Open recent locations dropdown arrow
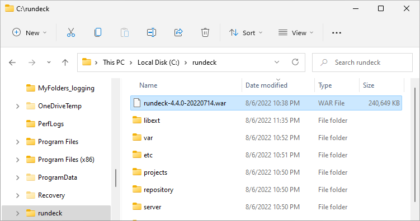 pos(49,63)
